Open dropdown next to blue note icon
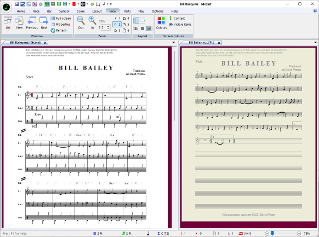Screen dimensions: 319x237 coord(107,4)
